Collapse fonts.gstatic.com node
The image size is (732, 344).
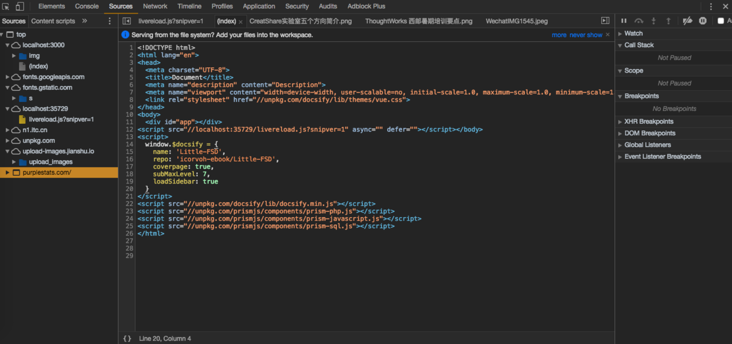[8, 87]
